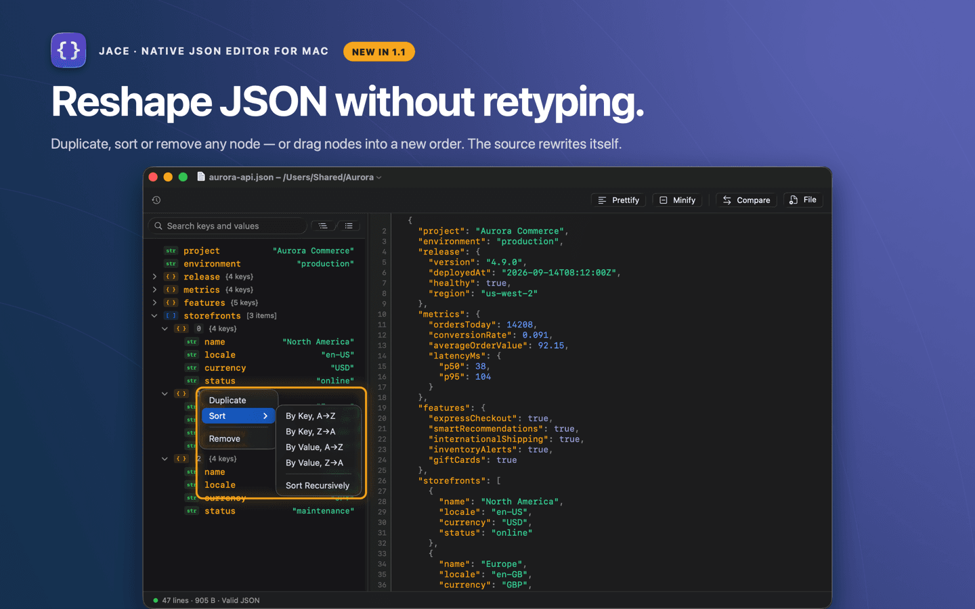Viewport: 975px width, 609px height.
Task: Focus the "Search keys and values" field
Action: 227,226
